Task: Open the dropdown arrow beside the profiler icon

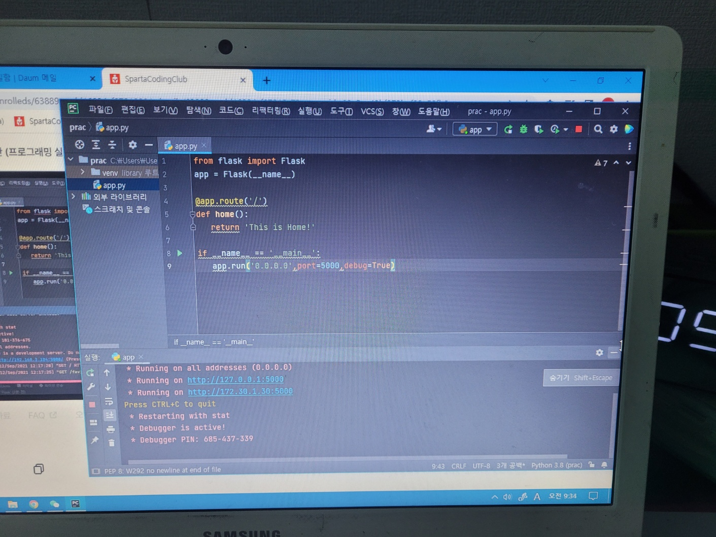Action: point(565,129)
